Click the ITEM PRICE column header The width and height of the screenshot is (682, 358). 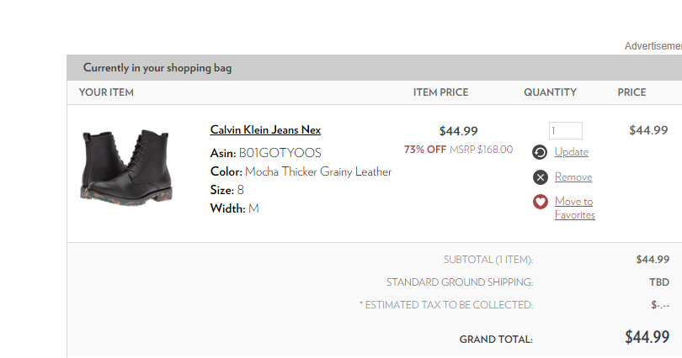click(x=440, y=92)
